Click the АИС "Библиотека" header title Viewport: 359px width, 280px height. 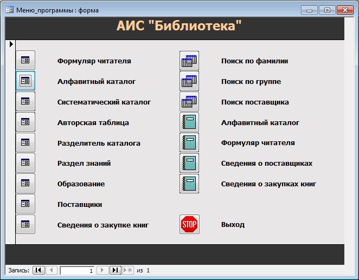point(179,25)
